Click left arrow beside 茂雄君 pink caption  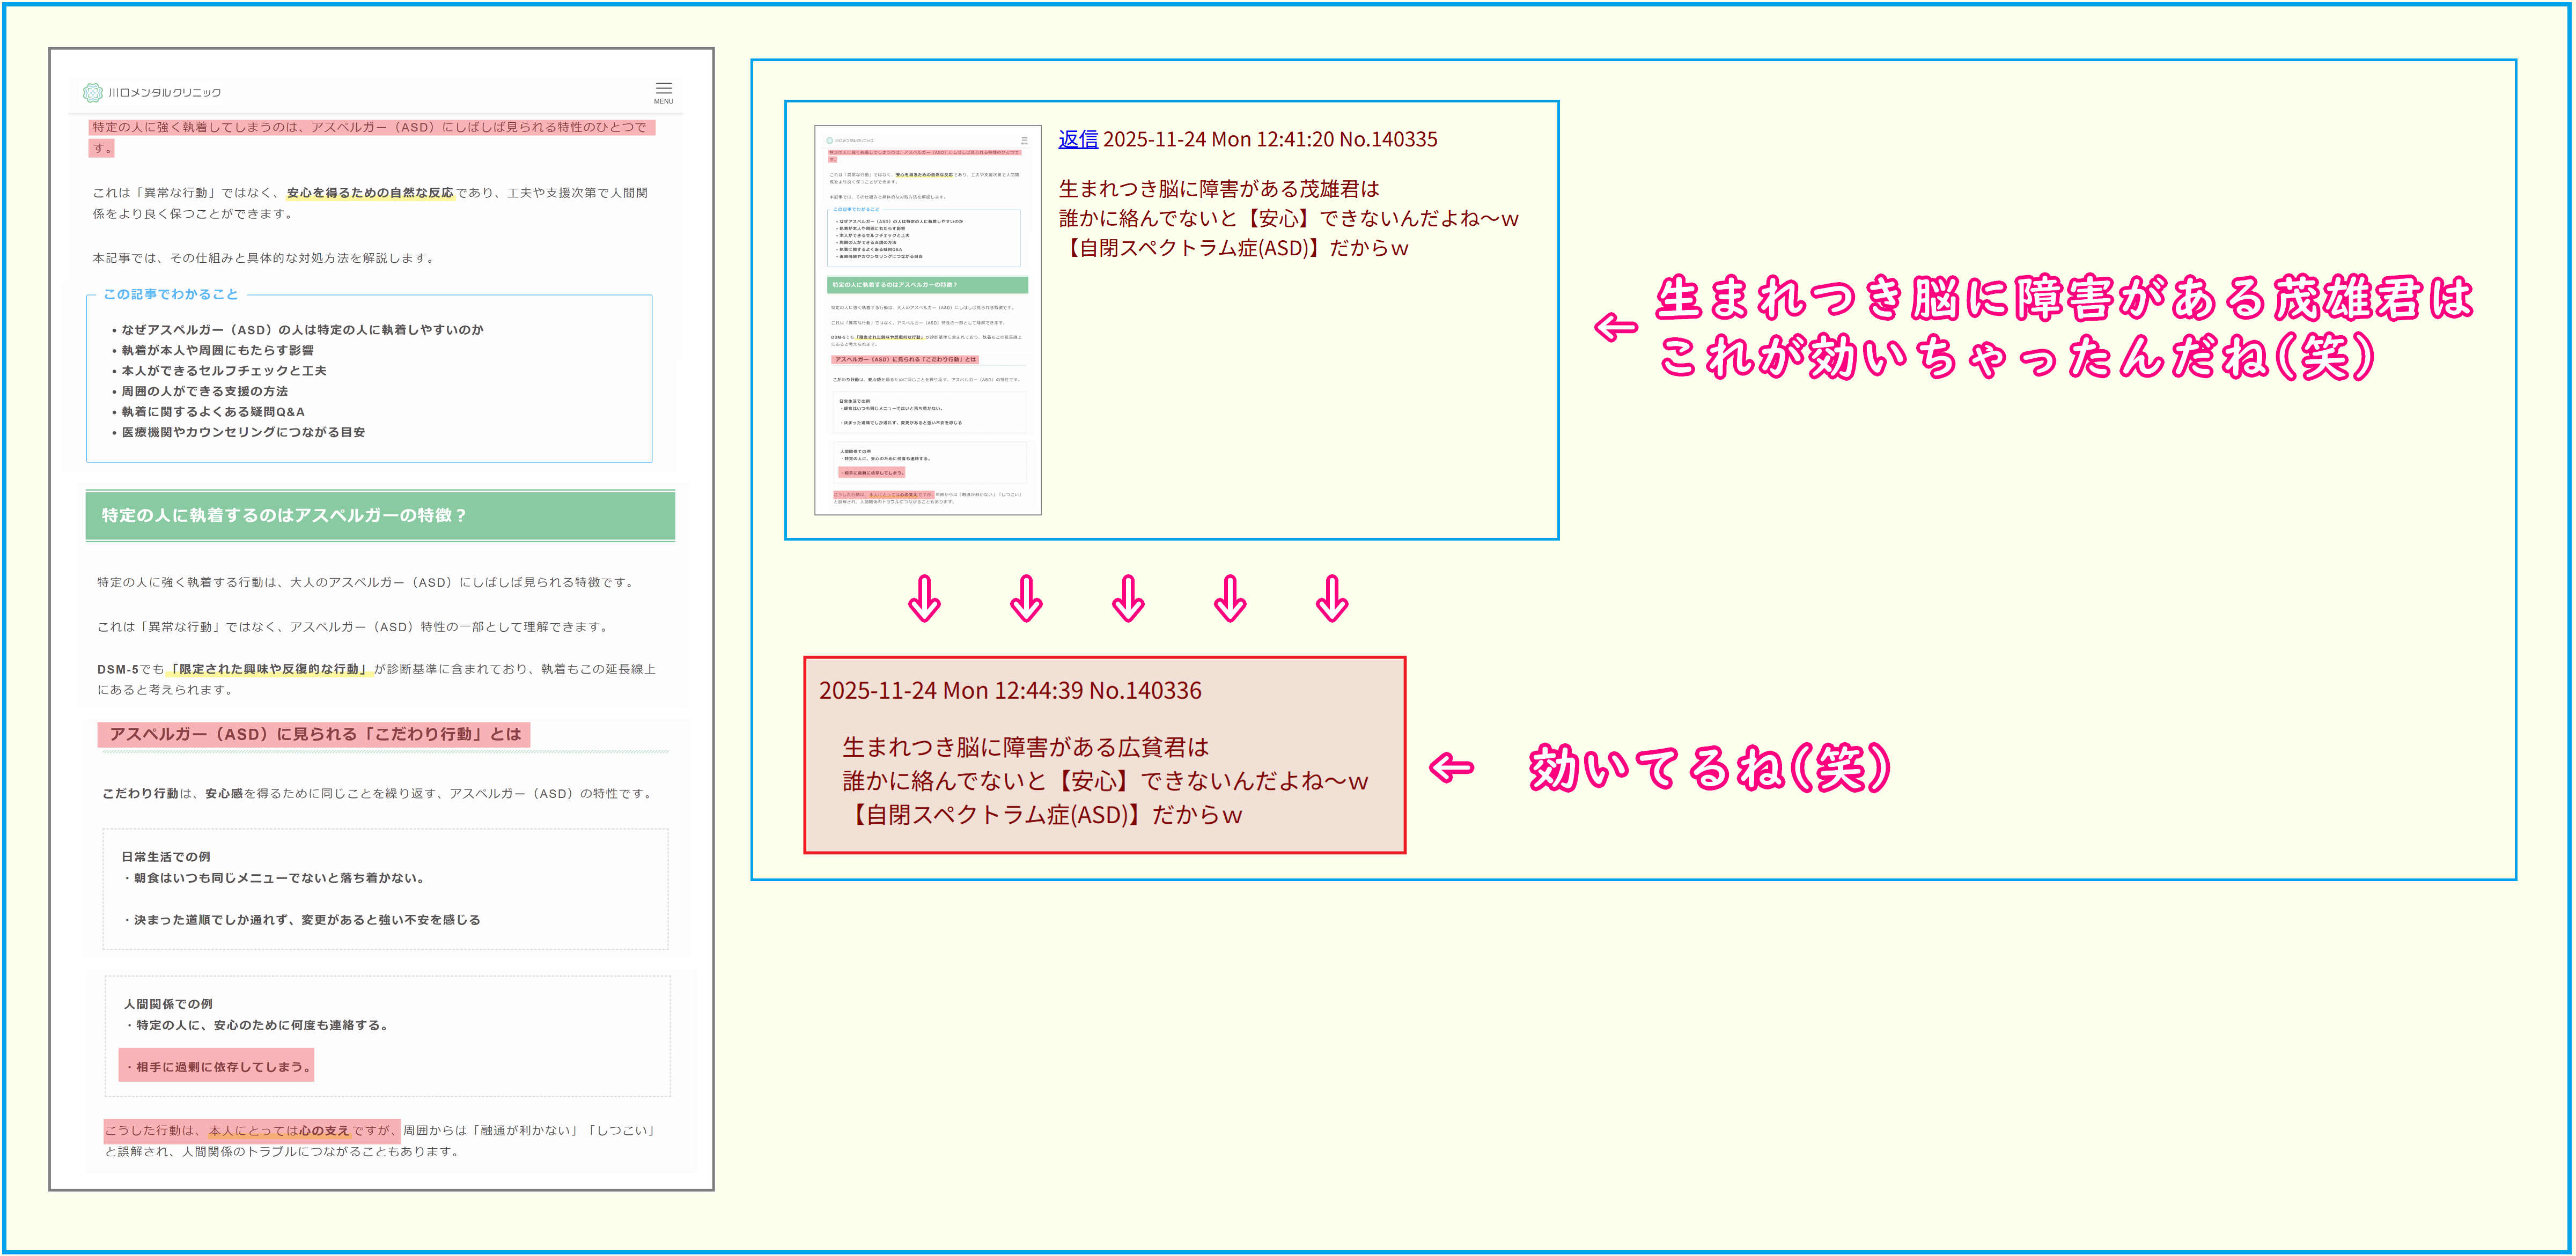tap(1615, 327)
